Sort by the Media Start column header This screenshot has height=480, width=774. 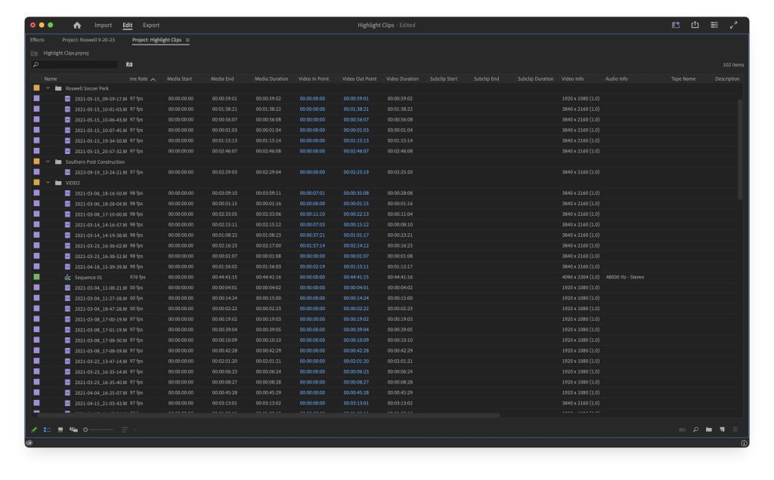pyautogui.click(x=180, y=78)
